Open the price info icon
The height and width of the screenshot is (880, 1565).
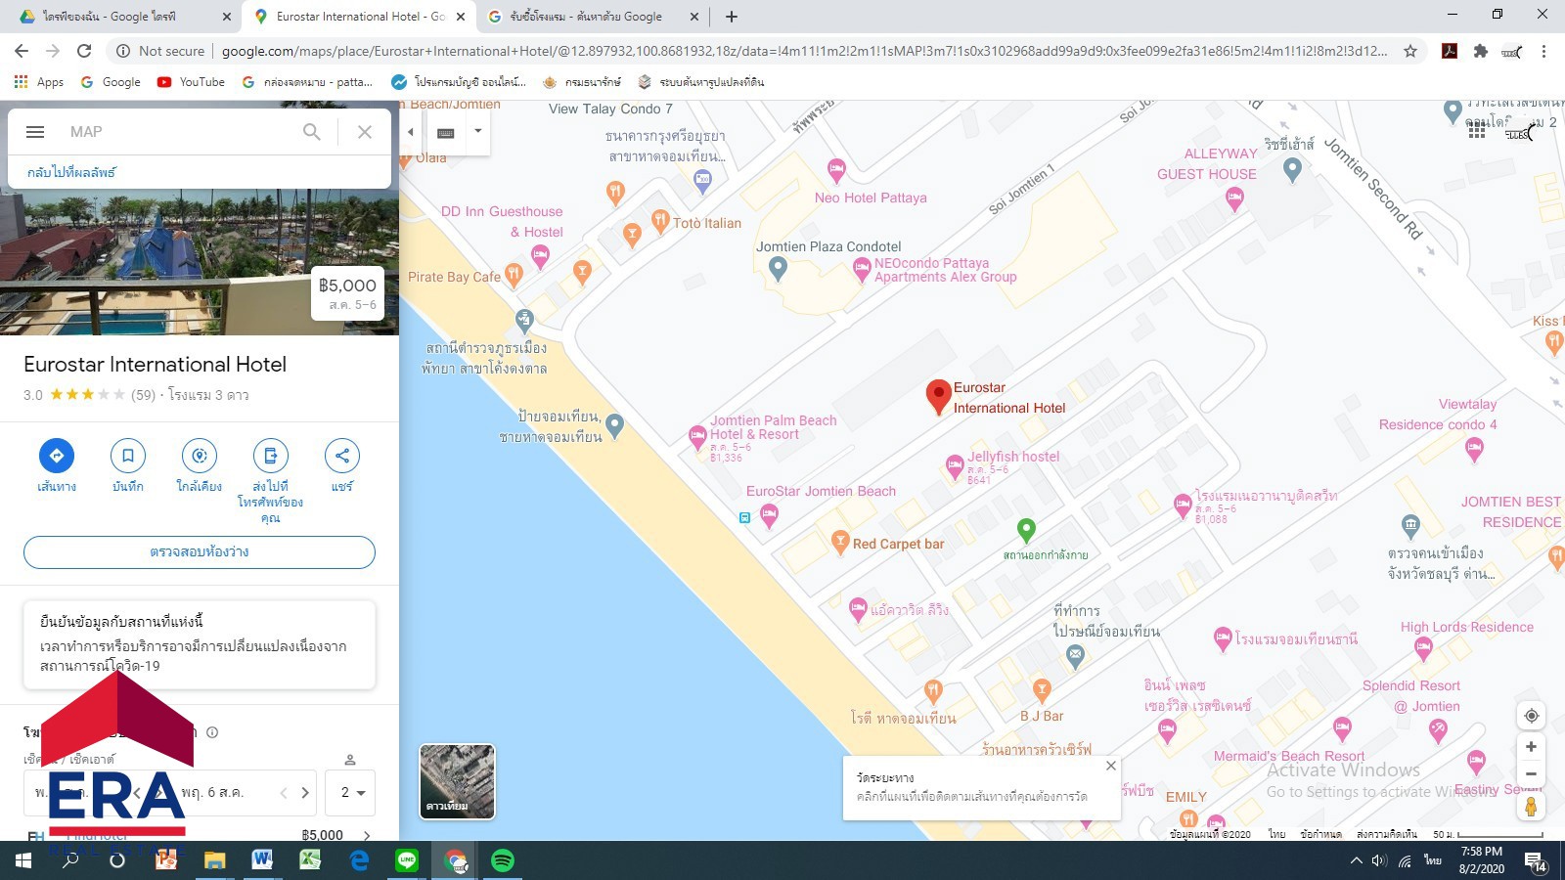tap(212, 732)
